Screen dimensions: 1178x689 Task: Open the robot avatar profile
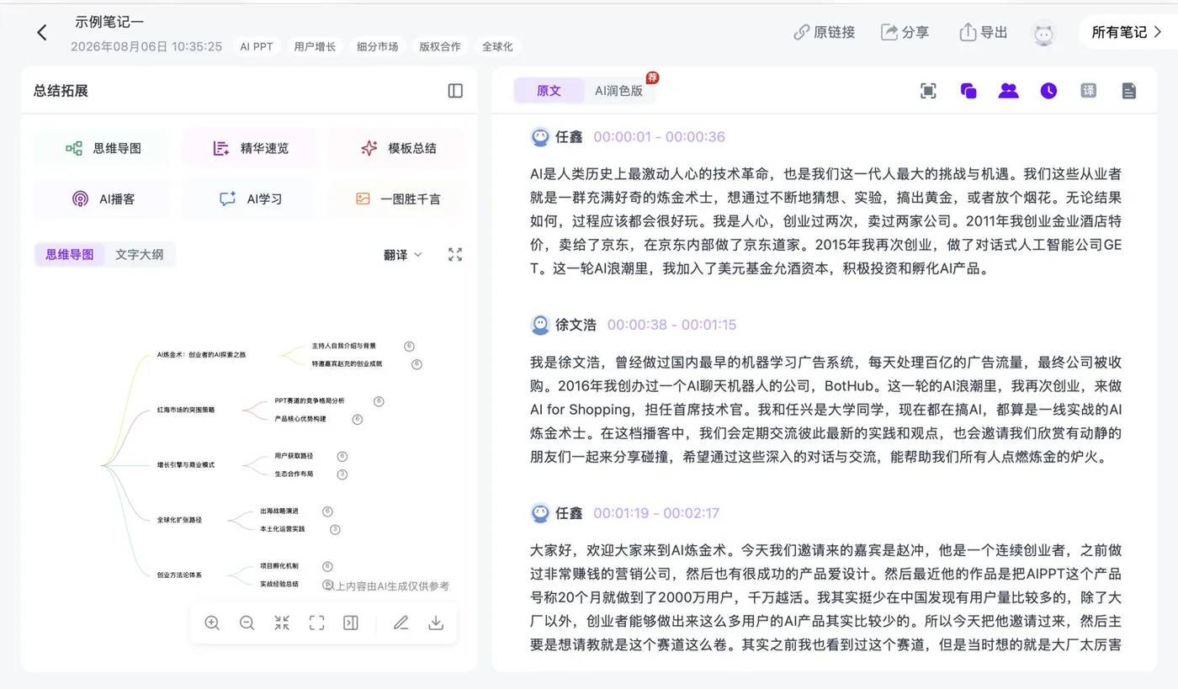pyautogui.click(x=1044, y=33)
